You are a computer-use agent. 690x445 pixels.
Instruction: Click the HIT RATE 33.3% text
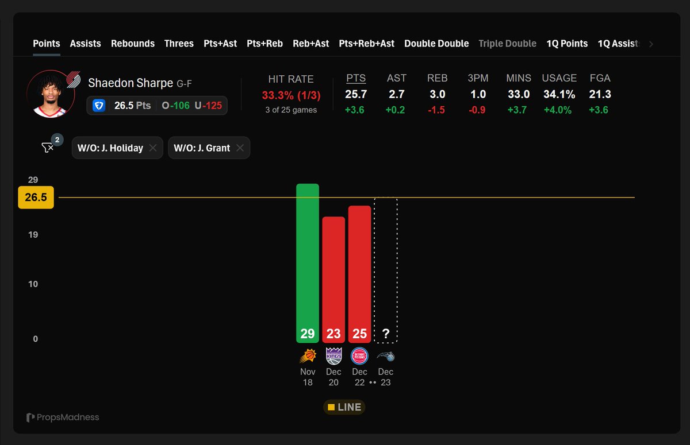click(291, 95)
